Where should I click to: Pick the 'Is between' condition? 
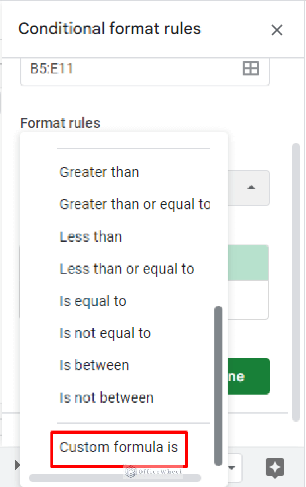point(94,365)
